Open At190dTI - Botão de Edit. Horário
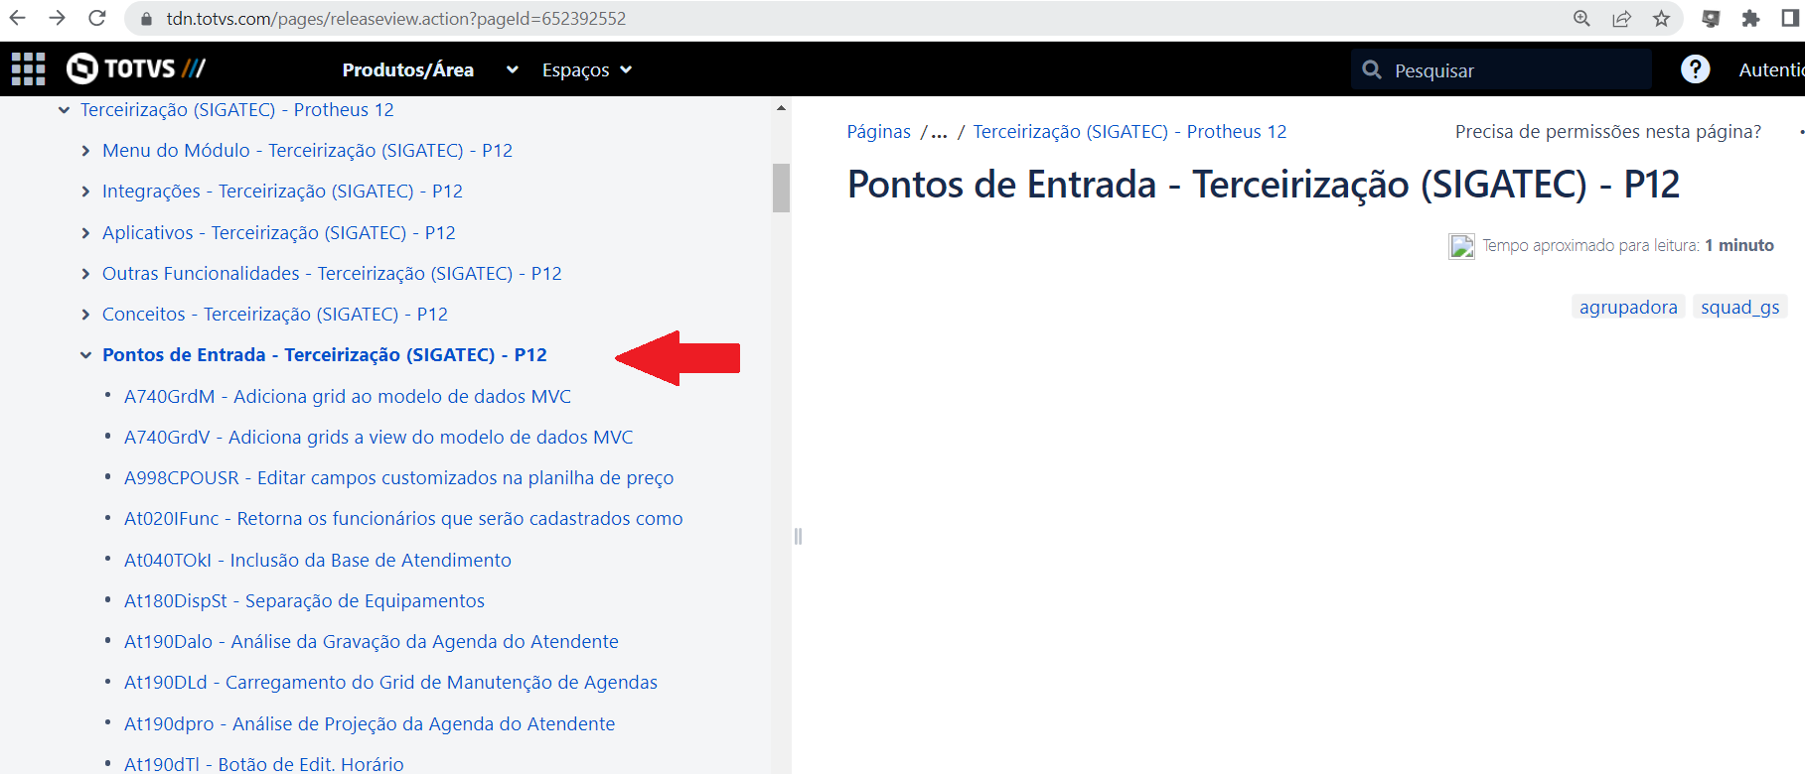The height and width of the screenshot is (774, 1805). pos(264,764)
